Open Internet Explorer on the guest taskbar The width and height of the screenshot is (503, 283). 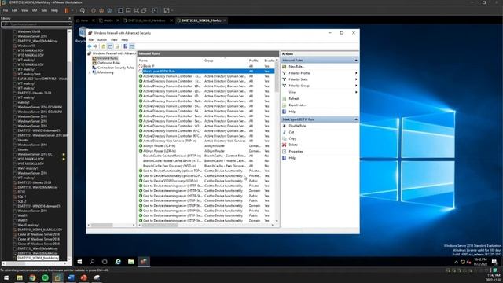pos(118,262)
